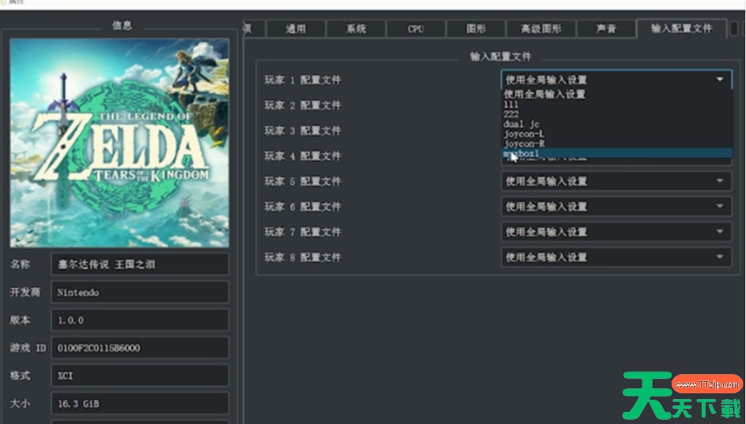Choose the highlighted xbox profile entry
This screenshot has height=424, width=746.
[617, 153]
